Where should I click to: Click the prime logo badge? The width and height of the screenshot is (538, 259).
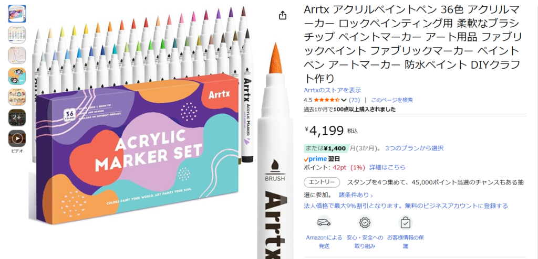(315, 159)
